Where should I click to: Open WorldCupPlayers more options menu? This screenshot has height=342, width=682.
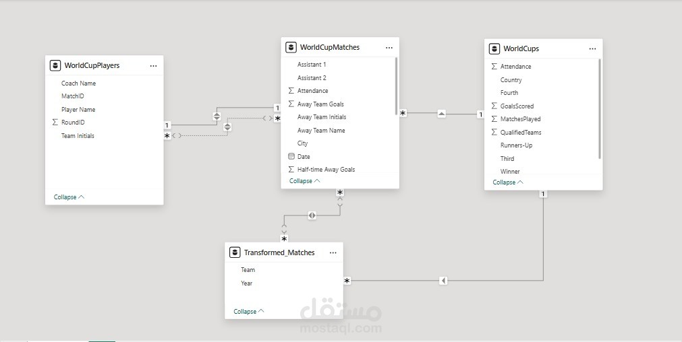pyautogui.click(x=153, y=65)
